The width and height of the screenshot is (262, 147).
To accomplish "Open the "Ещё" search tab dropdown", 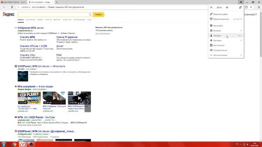I will click(89, 20).
